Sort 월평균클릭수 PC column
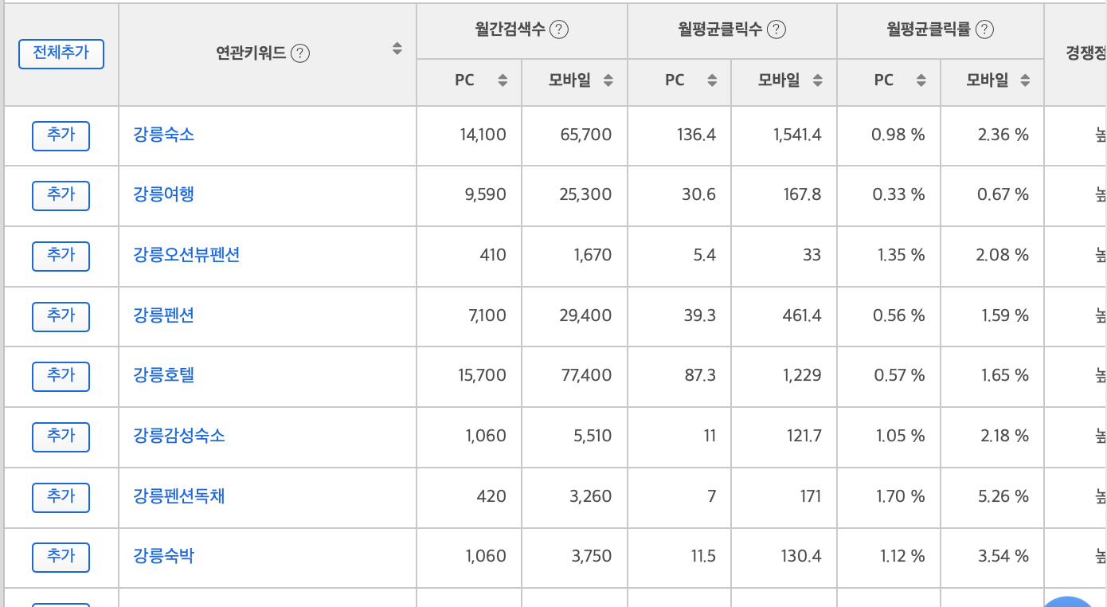Viewport: 1107px width, 607px height. pos(712,80)
